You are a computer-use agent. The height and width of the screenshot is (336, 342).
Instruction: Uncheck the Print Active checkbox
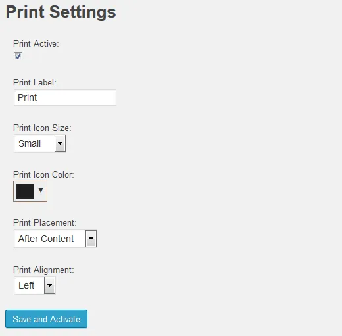(18, 56)
